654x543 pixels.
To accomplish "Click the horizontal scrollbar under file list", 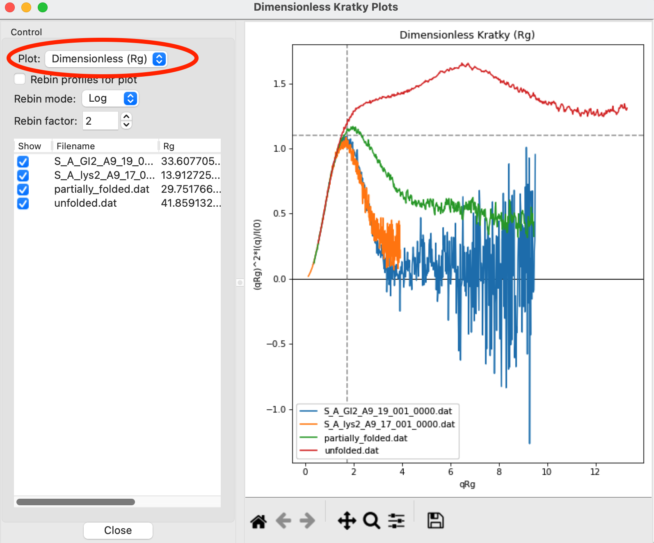I will tap(75, 502).
